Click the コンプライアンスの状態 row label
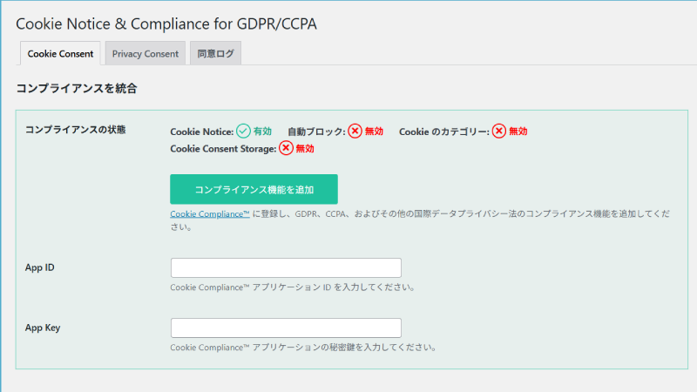This screenshot has width=697, height=392. click(x=75, y=130)
